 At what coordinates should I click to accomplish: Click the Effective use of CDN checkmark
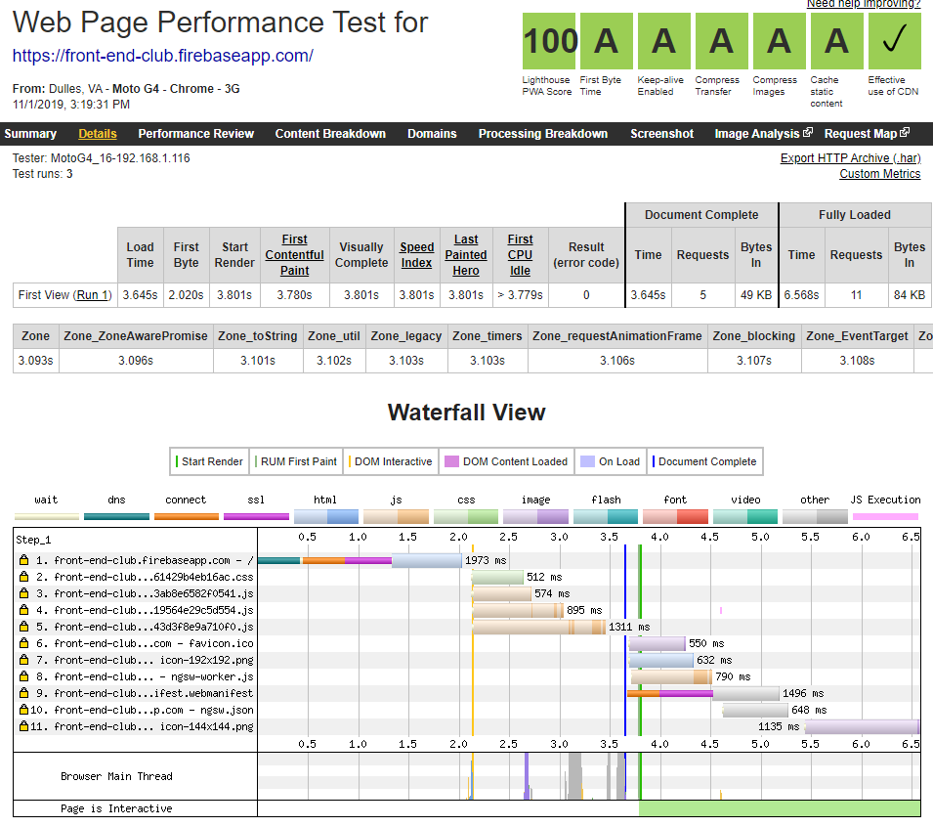895,41
